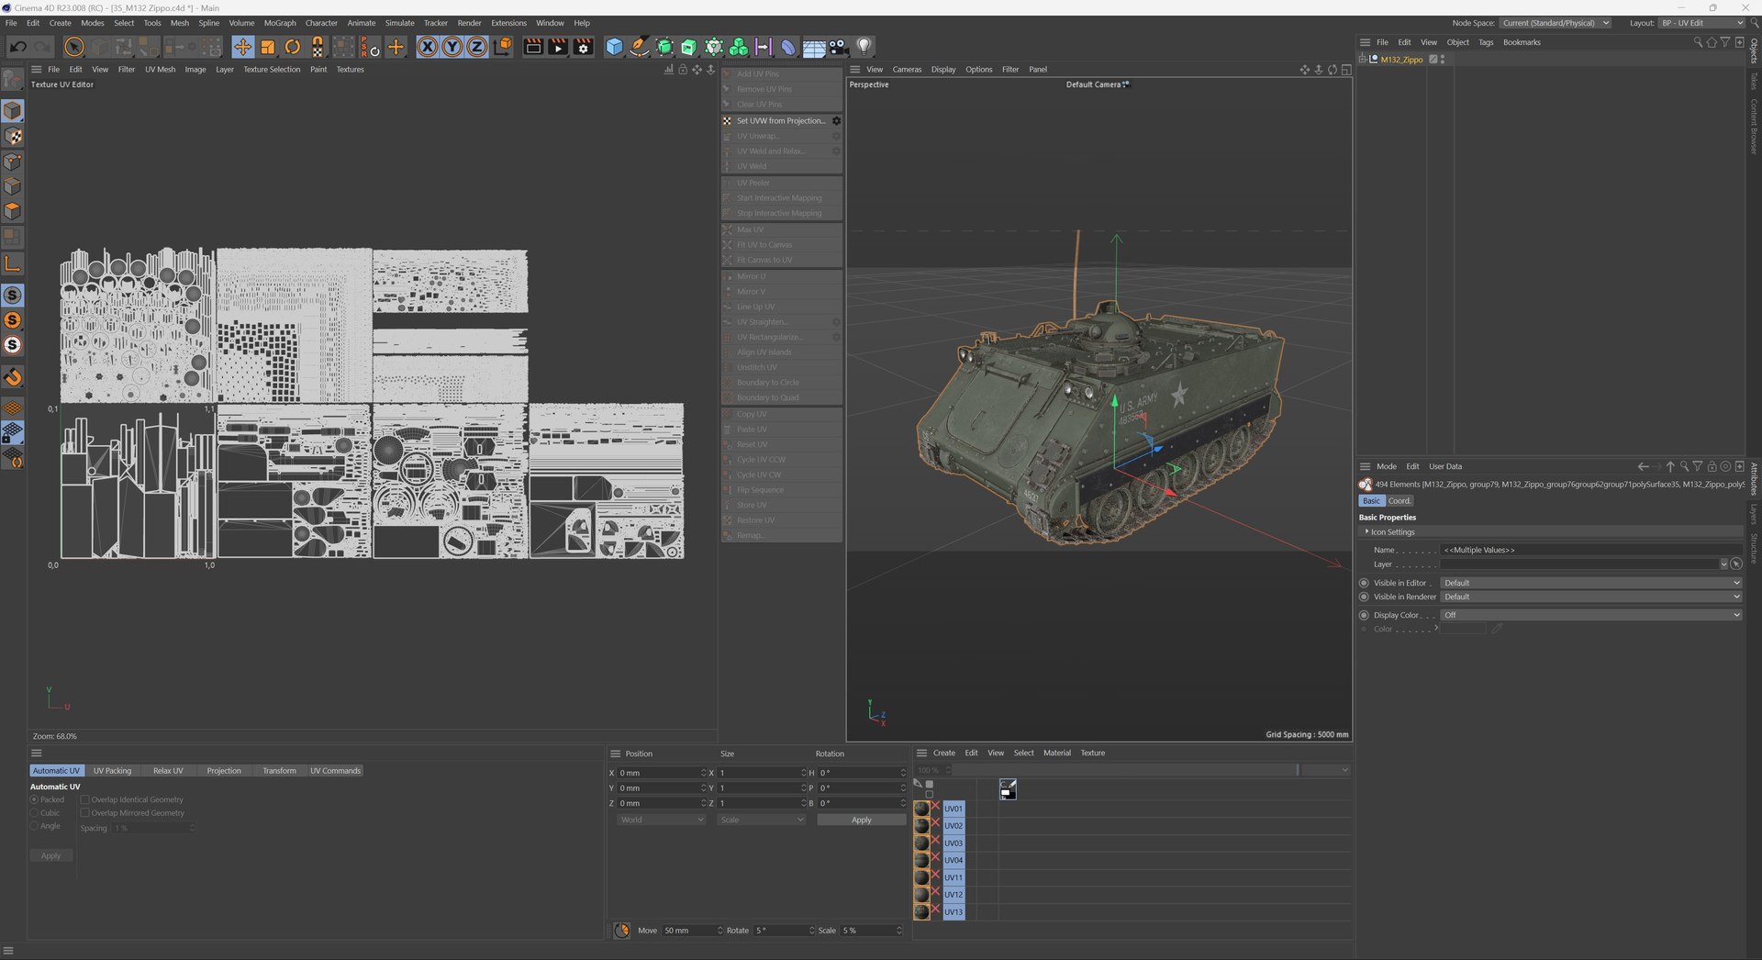This screenshot has width=1762, height=960.
Task: Click Set UVW from Projection command
Action: tap(781, 121)
